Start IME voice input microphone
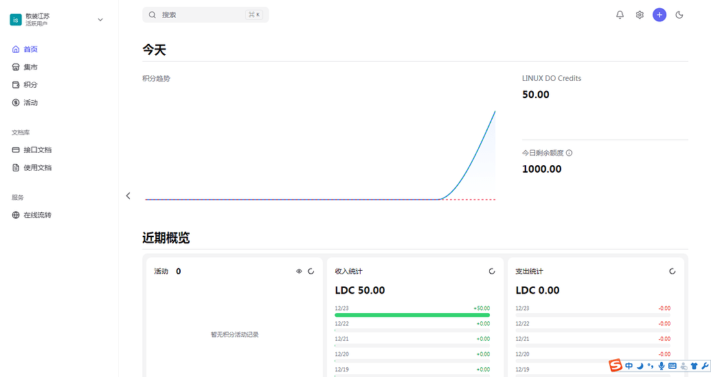This screenshot has height=377, width=711. (x=661, y=365)
